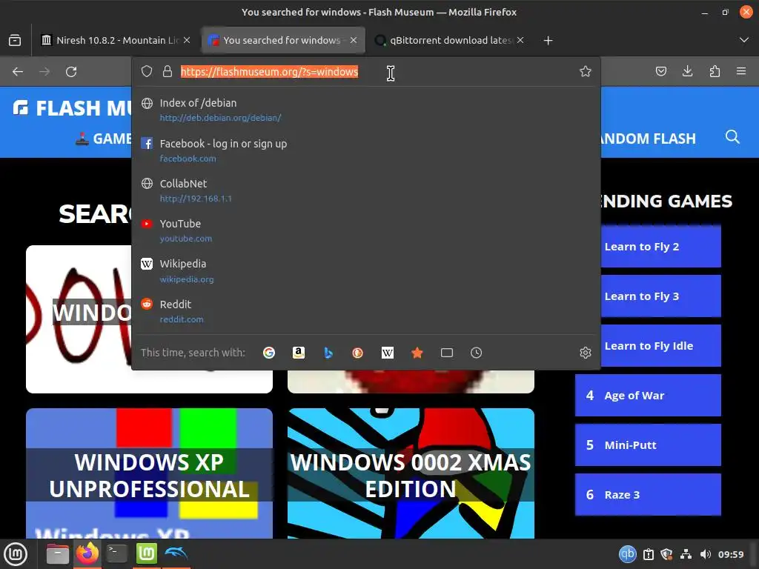
Task: Go back using the back arrow
Action: pos(18,72)
